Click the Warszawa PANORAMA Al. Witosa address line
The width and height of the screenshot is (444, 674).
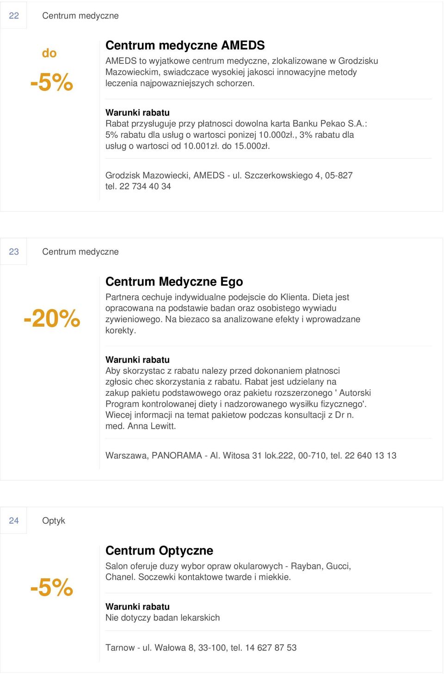click(251, 456)
